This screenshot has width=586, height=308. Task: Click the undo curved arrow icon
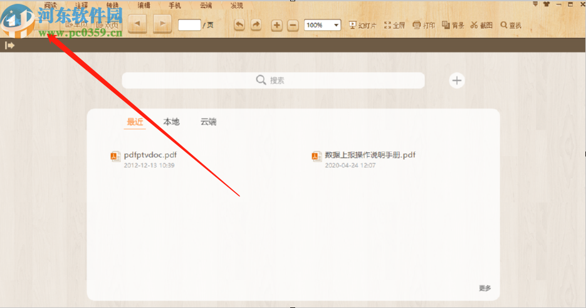coord(239,25)
